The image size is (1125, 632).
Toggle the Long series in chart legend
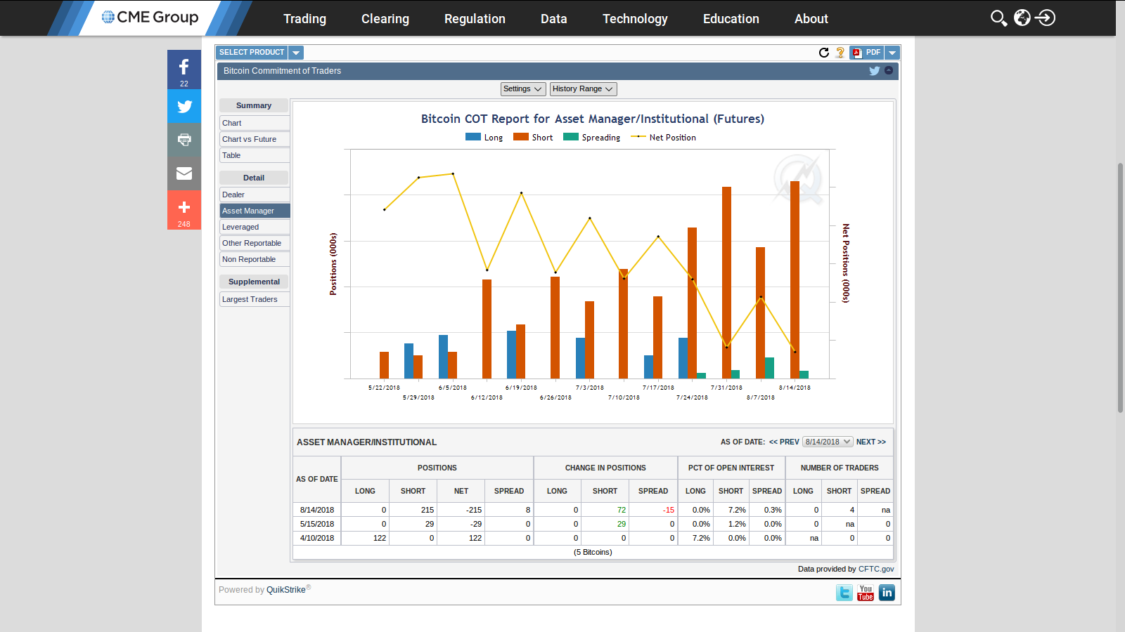[484, 138]
